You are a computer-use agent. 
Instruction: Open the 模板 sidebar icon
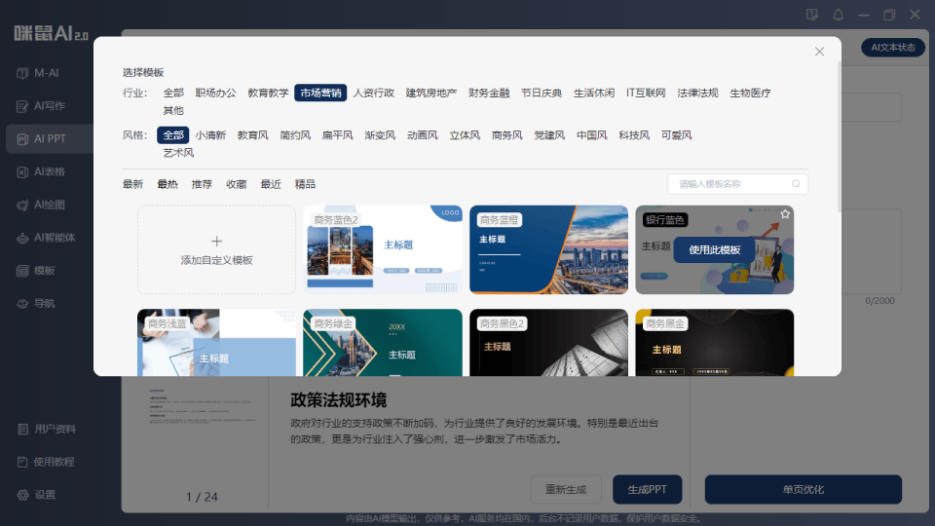click(22, 271)
